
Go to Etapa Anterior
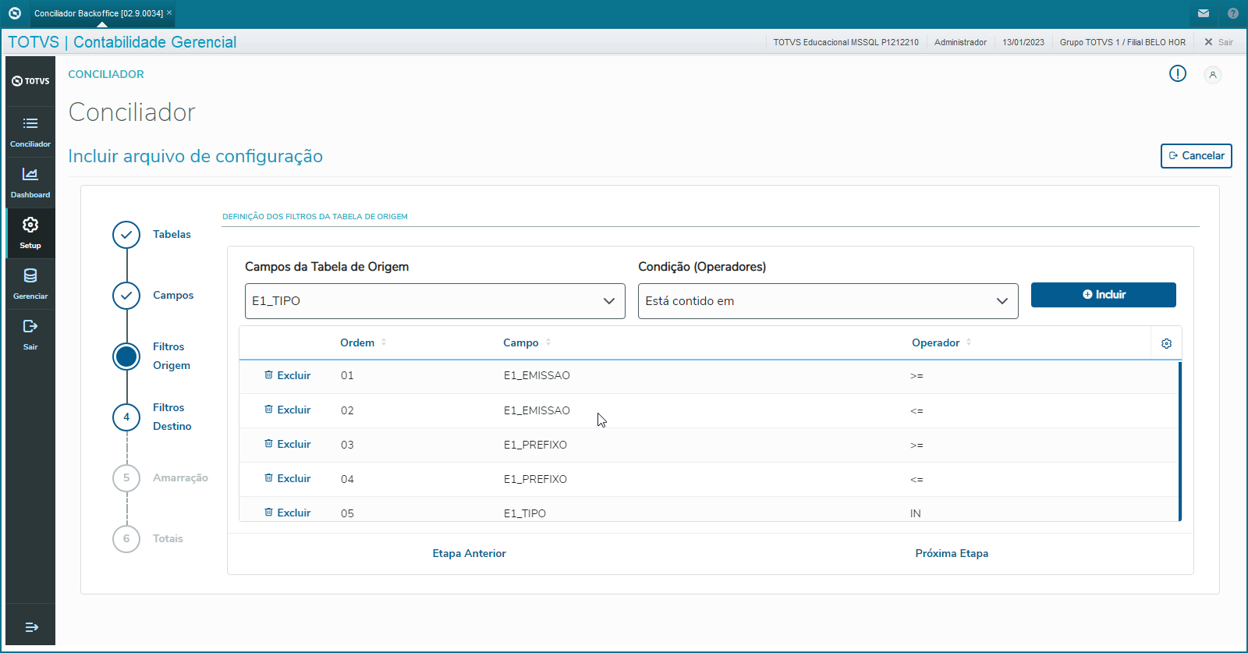pyautogui.click(x=470, y=553)
